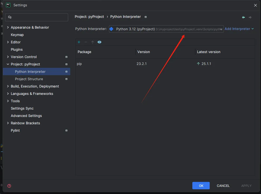Click the forward navigation arrow
This screenshot has width=261, height=194.
coord(250,17)
